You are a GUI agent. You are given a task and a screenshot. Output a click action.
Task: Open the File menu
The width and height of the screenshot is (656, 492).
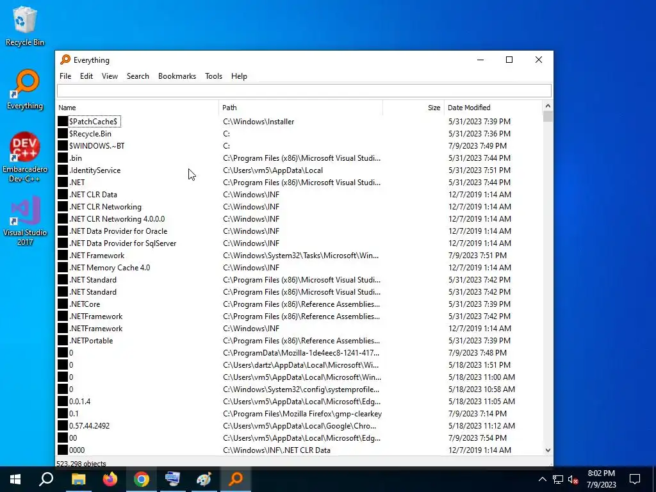pyautogui.click(x=65, y=76)
